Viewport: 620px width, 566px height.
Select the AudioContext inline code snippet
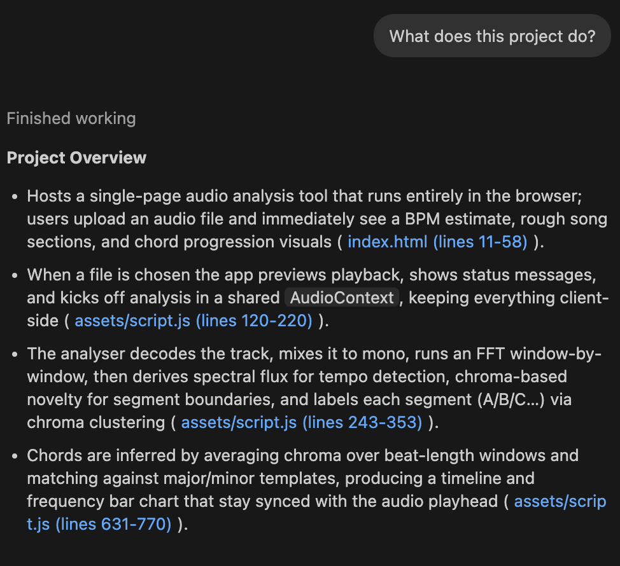click(x=342, y=297)
